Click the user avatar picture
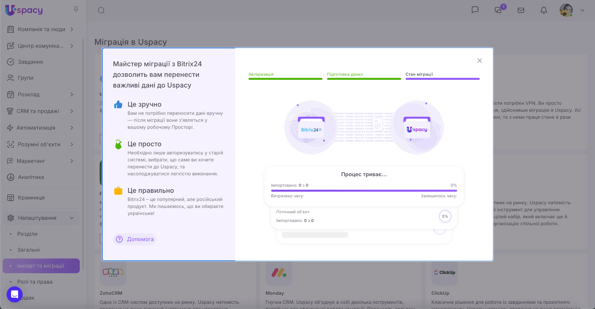 (x=566, y=10)
